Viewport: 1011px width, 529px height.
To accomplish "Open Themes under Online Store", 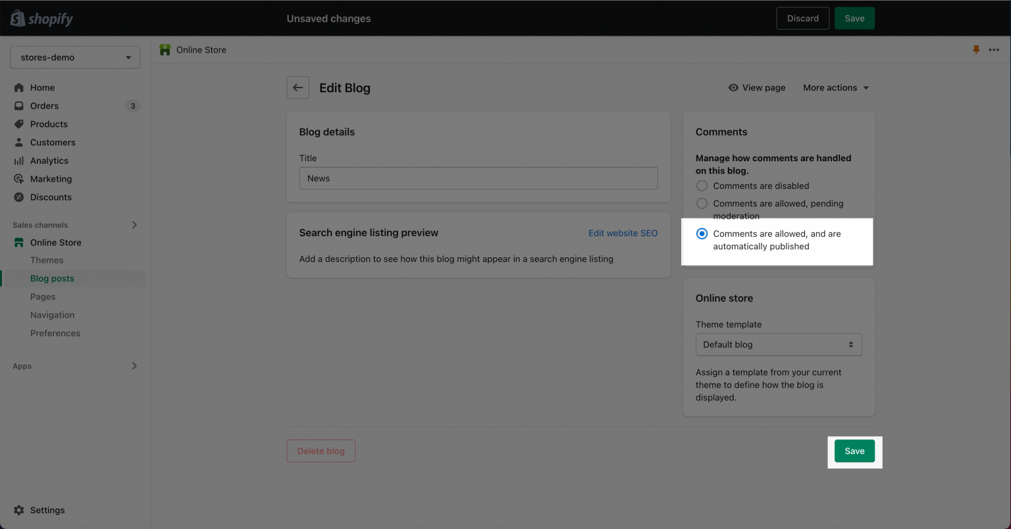I will tap(47, 261).
